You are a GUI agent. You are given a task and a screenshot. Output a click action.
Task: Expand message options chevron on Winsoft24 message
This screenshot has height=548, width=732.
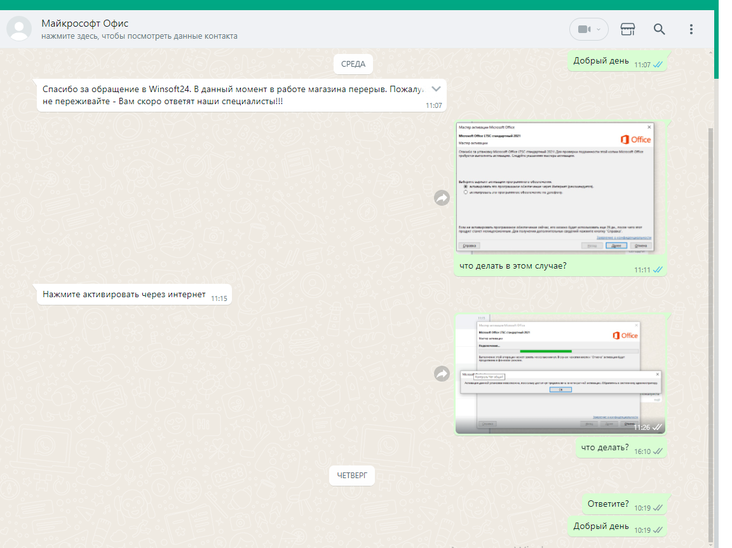click(x=436, y=89)
